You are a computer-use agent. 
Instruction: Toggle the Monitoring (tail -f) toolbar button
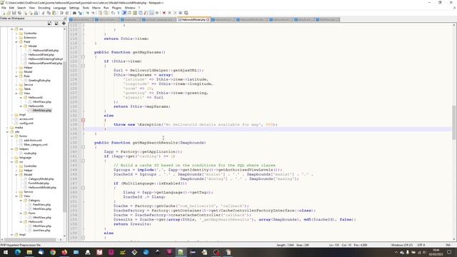click(157, 13)
